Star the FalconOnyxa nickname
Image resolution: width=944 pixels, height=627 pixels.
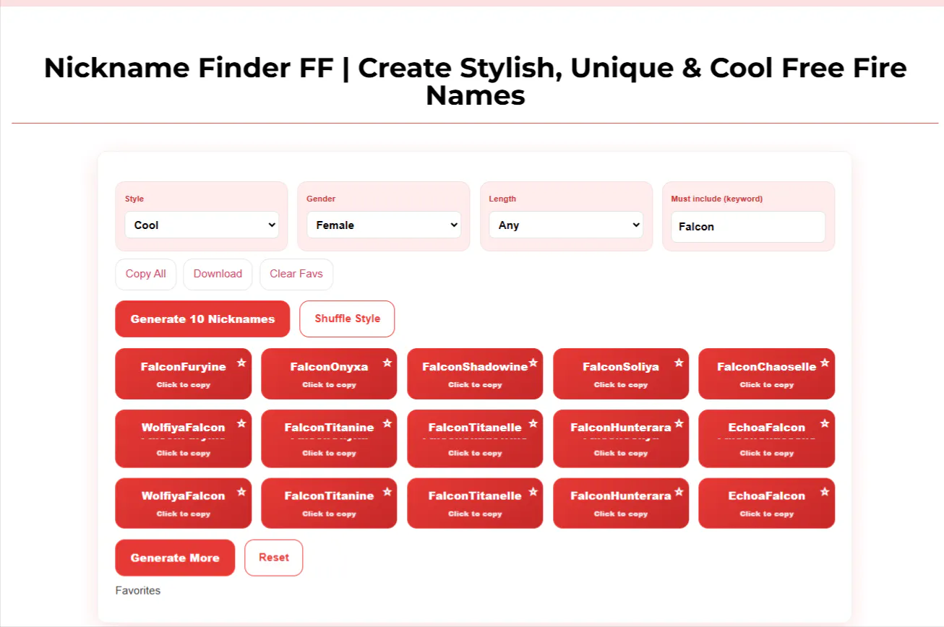[x=387, y=363]
